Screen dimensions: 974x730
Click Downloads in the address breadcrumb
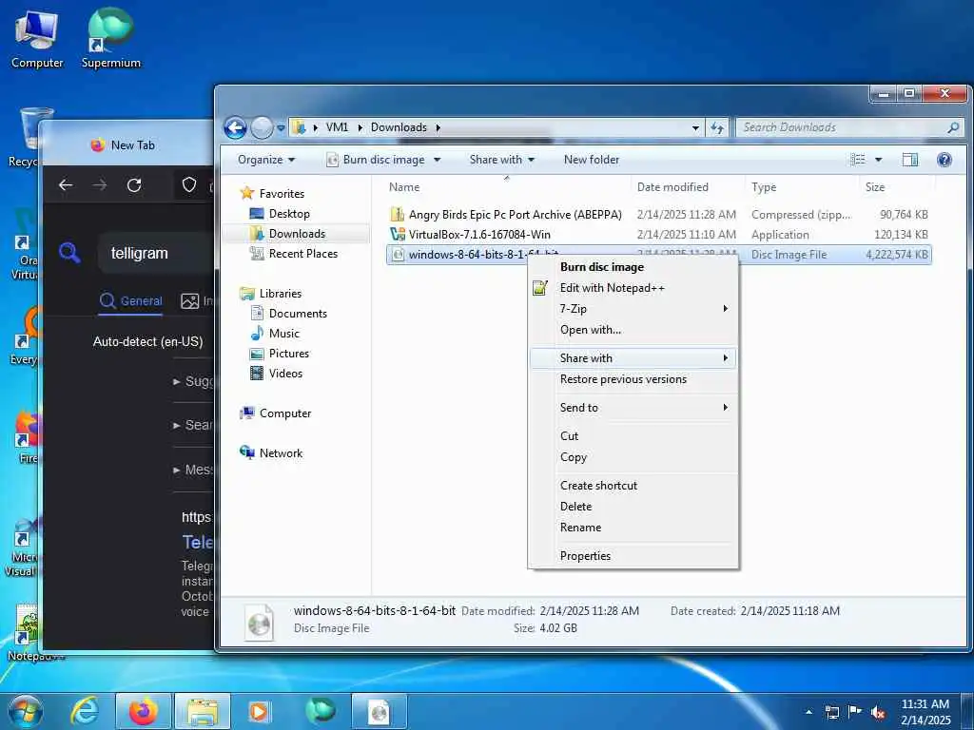pyautogui.click(x=399, y=127)
